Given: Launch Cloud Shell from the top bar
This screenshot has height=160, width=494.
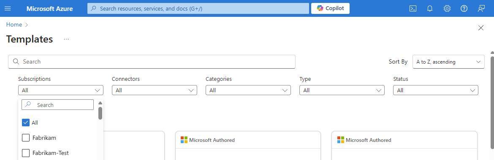Looking at the screenshot, I should pos(413,8).
